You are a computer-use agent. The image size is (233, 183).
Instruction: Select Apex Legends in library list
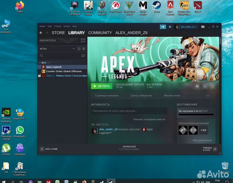(x=62, y=67)
